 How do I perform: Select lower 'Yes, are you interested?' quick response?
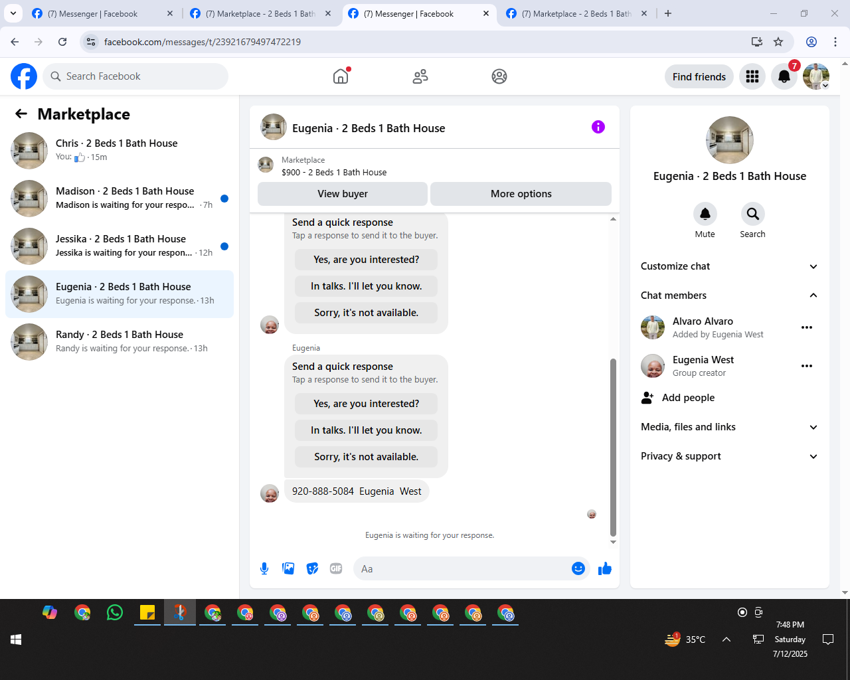click(367, 404)
